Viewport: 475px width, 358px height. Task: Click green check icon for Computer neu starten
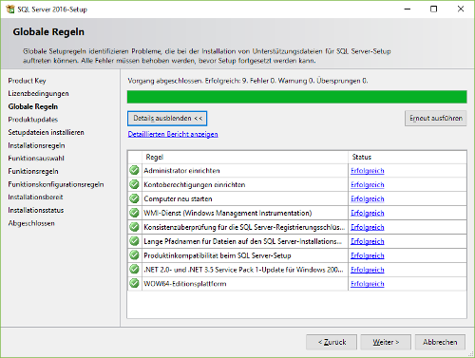[134, 198]
